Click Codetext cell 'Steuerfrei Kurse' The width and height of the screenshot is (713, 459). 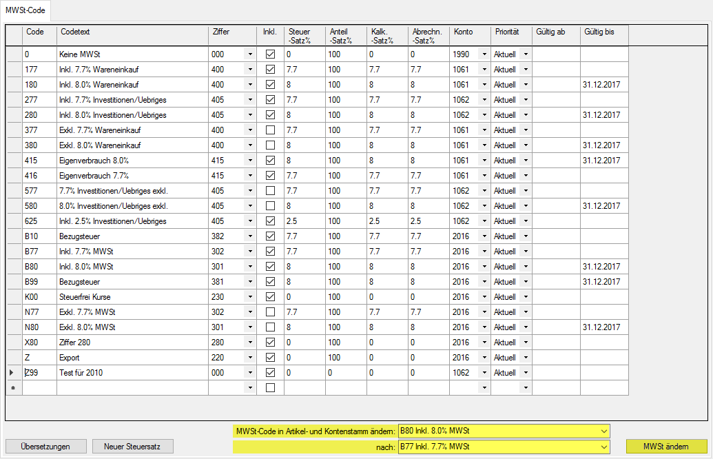point(132,296)
